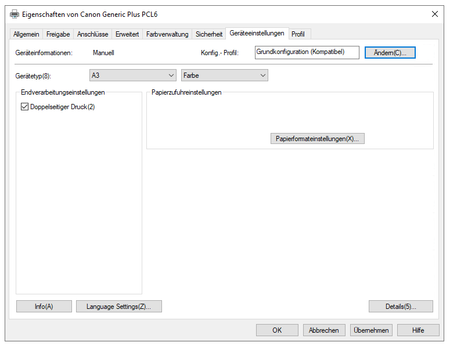The image size is (457, 360).
Task: Expand the Farbe dropdown
Action: click(x=224, y=75)
